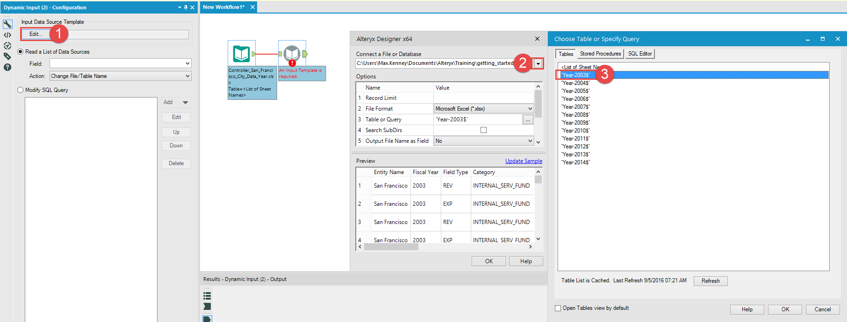
Task: Switch to the Stored Procedures tab
Action: pos(600,54)
